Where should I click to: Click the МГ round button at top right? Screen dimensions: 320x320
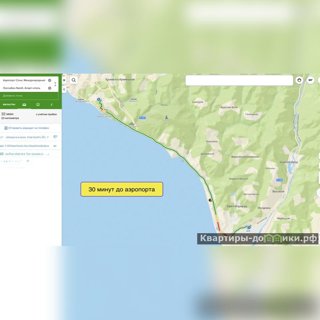pos(310,80)
